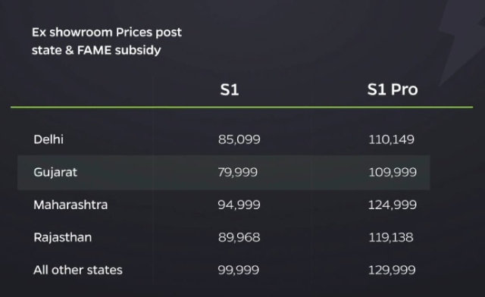Click the state & FAME subsidy text
This screenshot has height=297, width=485.
(96, 50)
